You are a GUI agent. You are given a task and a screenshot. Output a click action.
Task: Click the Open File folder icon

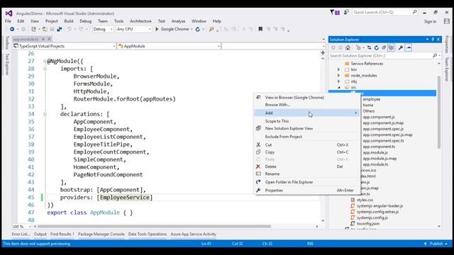(x=45, y=29)
